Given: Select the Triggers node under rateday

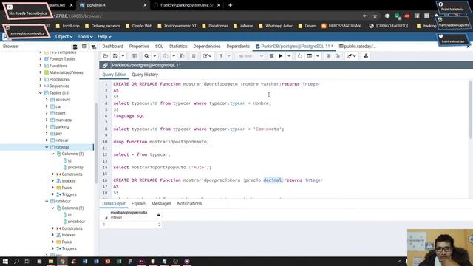Looking at the screenshot, I should [x=69, y=194].
